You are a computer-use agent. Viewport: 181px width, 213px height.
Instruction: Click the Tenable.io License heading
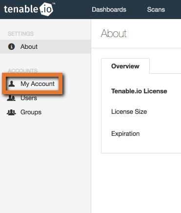pyautogui.click(x=139, y=91)
